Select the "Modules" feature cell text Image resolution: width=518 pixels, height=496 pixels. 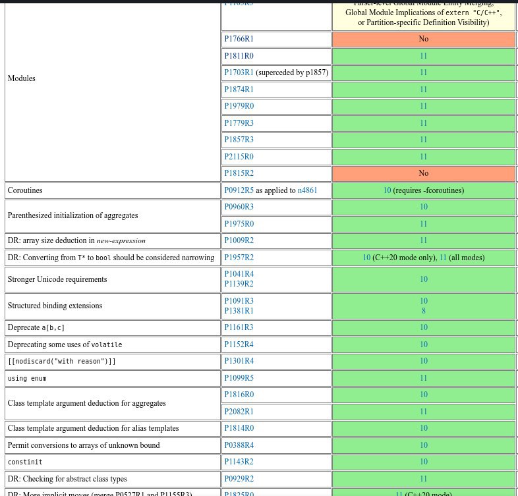(22, 78)
